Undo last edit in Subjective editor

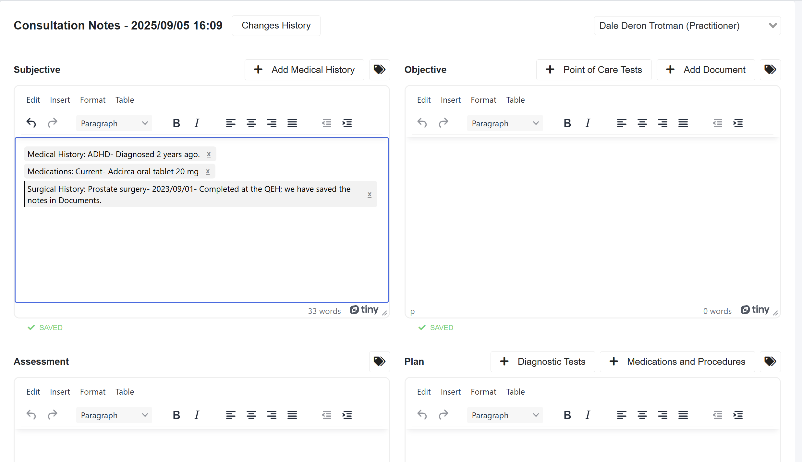(x=31, y=123)
